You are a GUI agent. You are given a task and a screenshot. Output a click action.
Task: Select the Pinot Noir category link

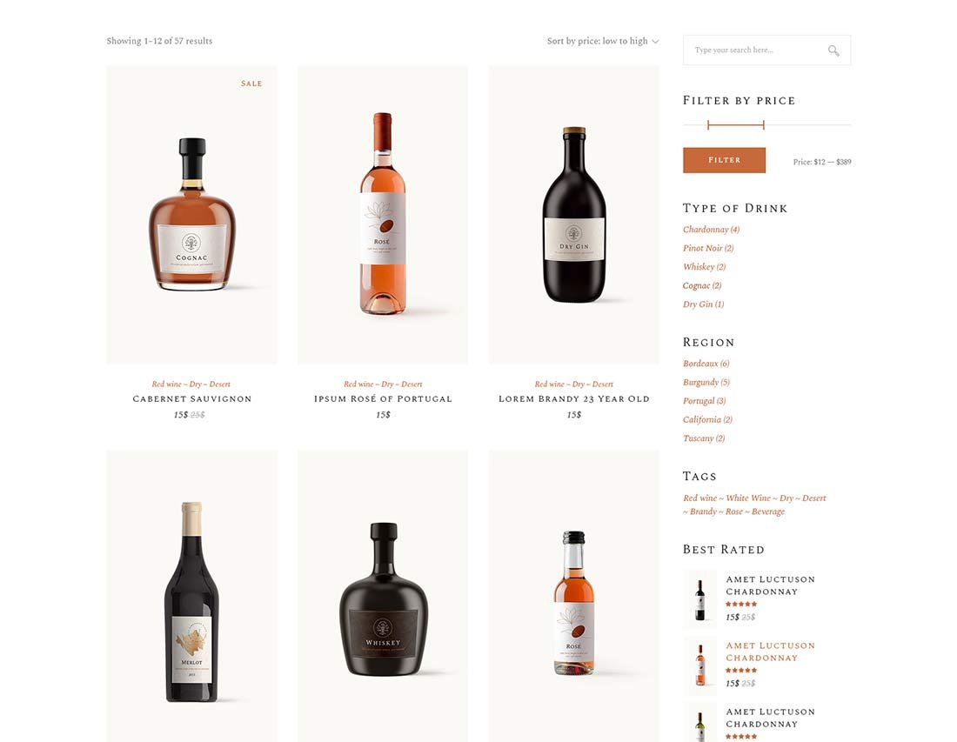(708, 249)
